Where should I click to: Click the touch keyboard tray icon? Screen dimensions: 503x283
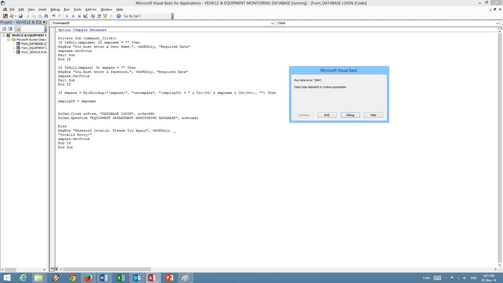tap(437, 278)
